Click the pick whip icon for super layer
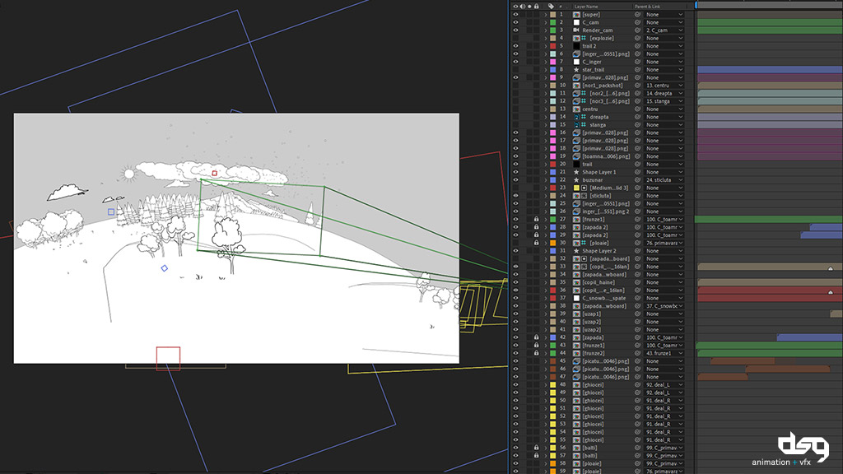 tap(638, 15)
